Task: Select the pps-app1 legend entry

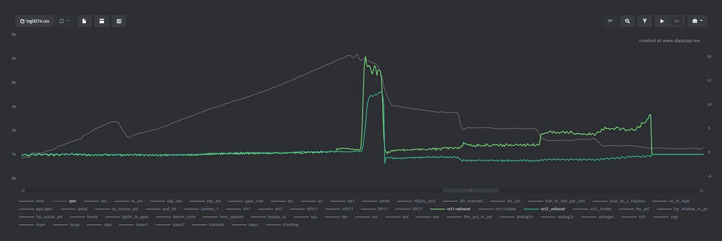Action: tap(36, 209)
